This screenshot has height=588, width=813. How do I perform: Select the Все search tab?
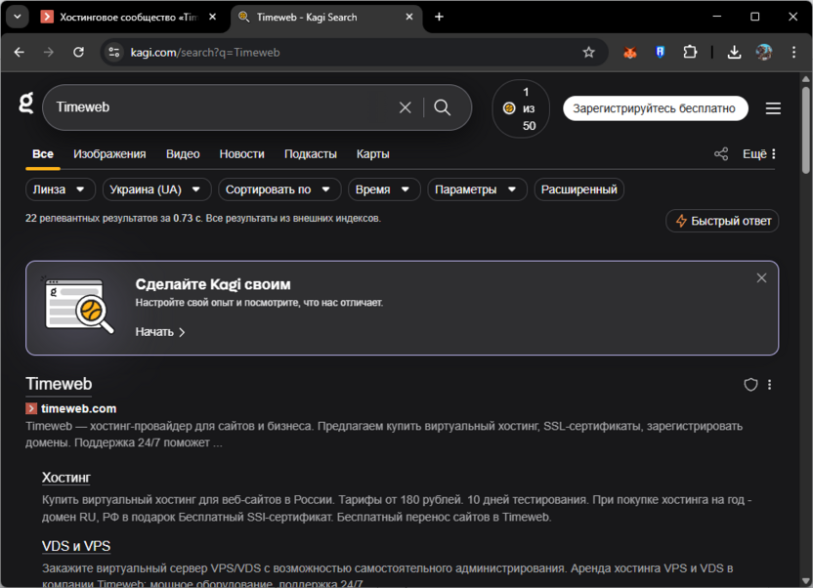tap(43, 154)
